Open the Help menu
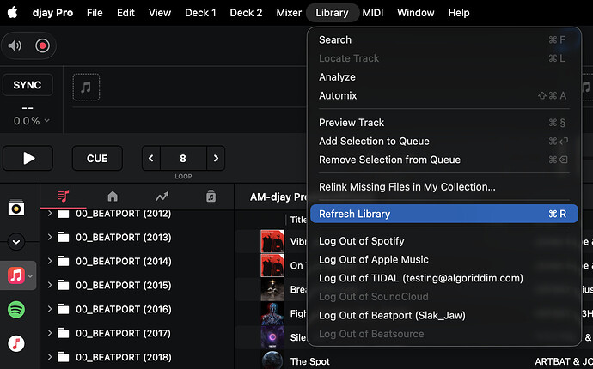This screenshot has width=593, height=369. [459, 13]
